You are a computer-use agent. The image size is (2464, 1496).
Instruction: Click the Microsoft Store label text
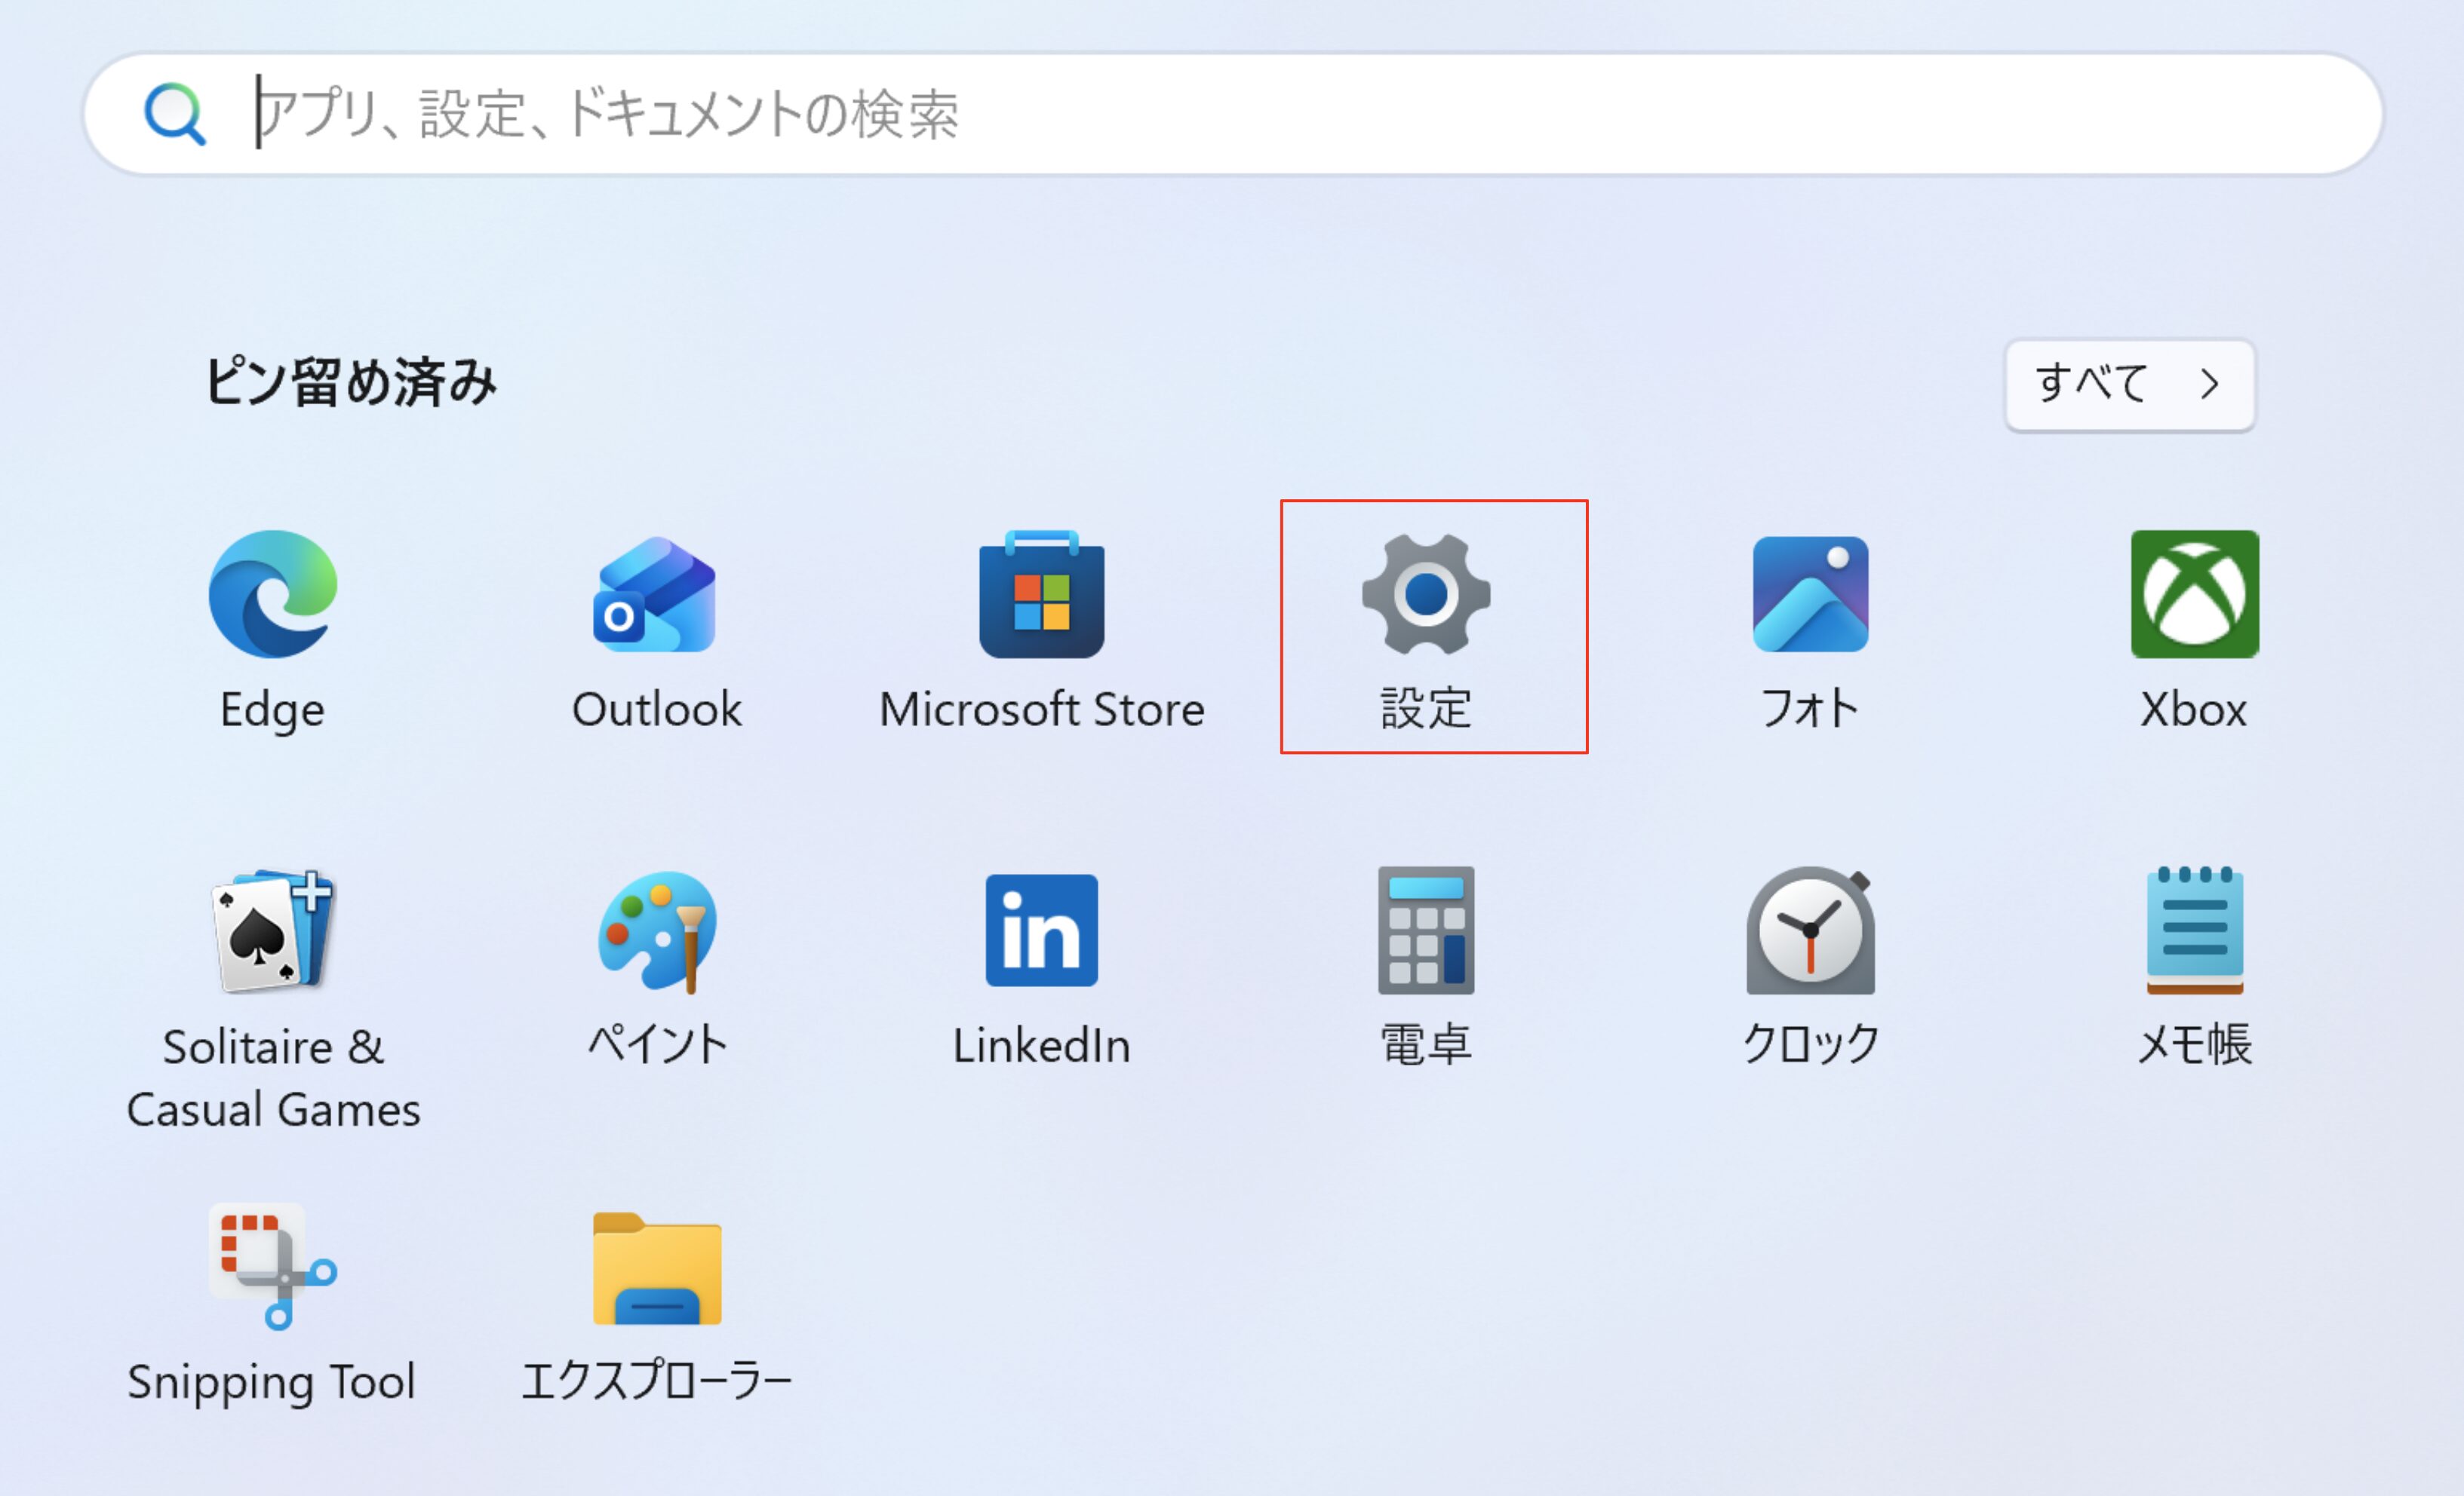[x=1041, y=710]
